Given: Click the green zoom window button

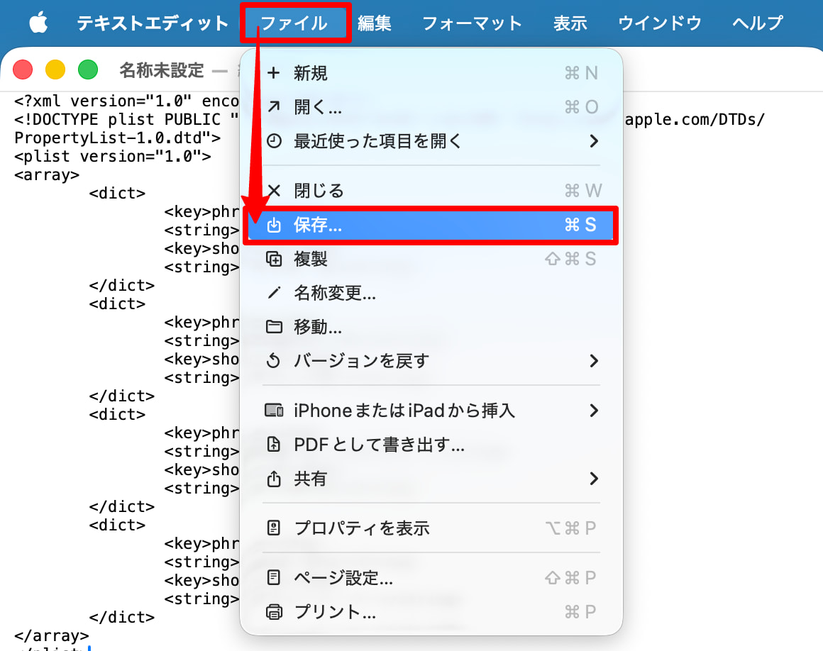Looking at the screenshot, I should pos(88,69).
